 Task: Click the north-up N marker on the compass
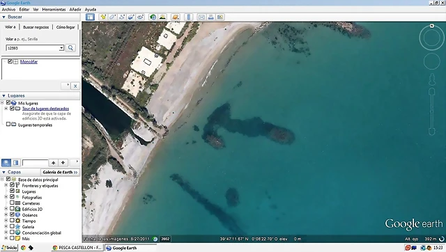click(432, 26)
